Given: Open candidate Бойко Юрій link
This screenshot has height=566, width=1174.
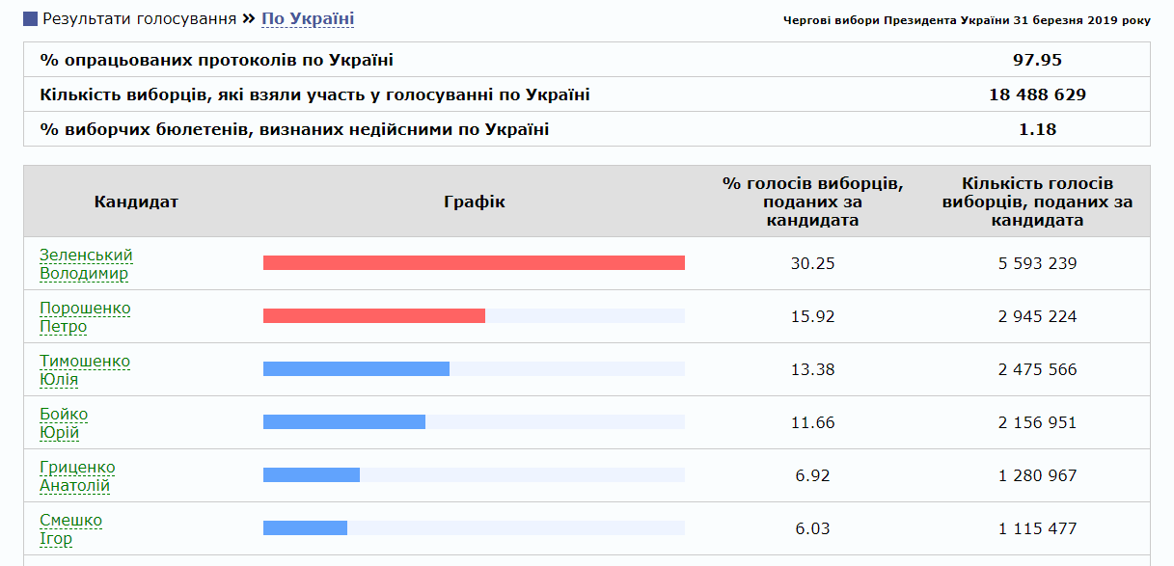Looking at the screenshot, I should click(x=64, y=422).
